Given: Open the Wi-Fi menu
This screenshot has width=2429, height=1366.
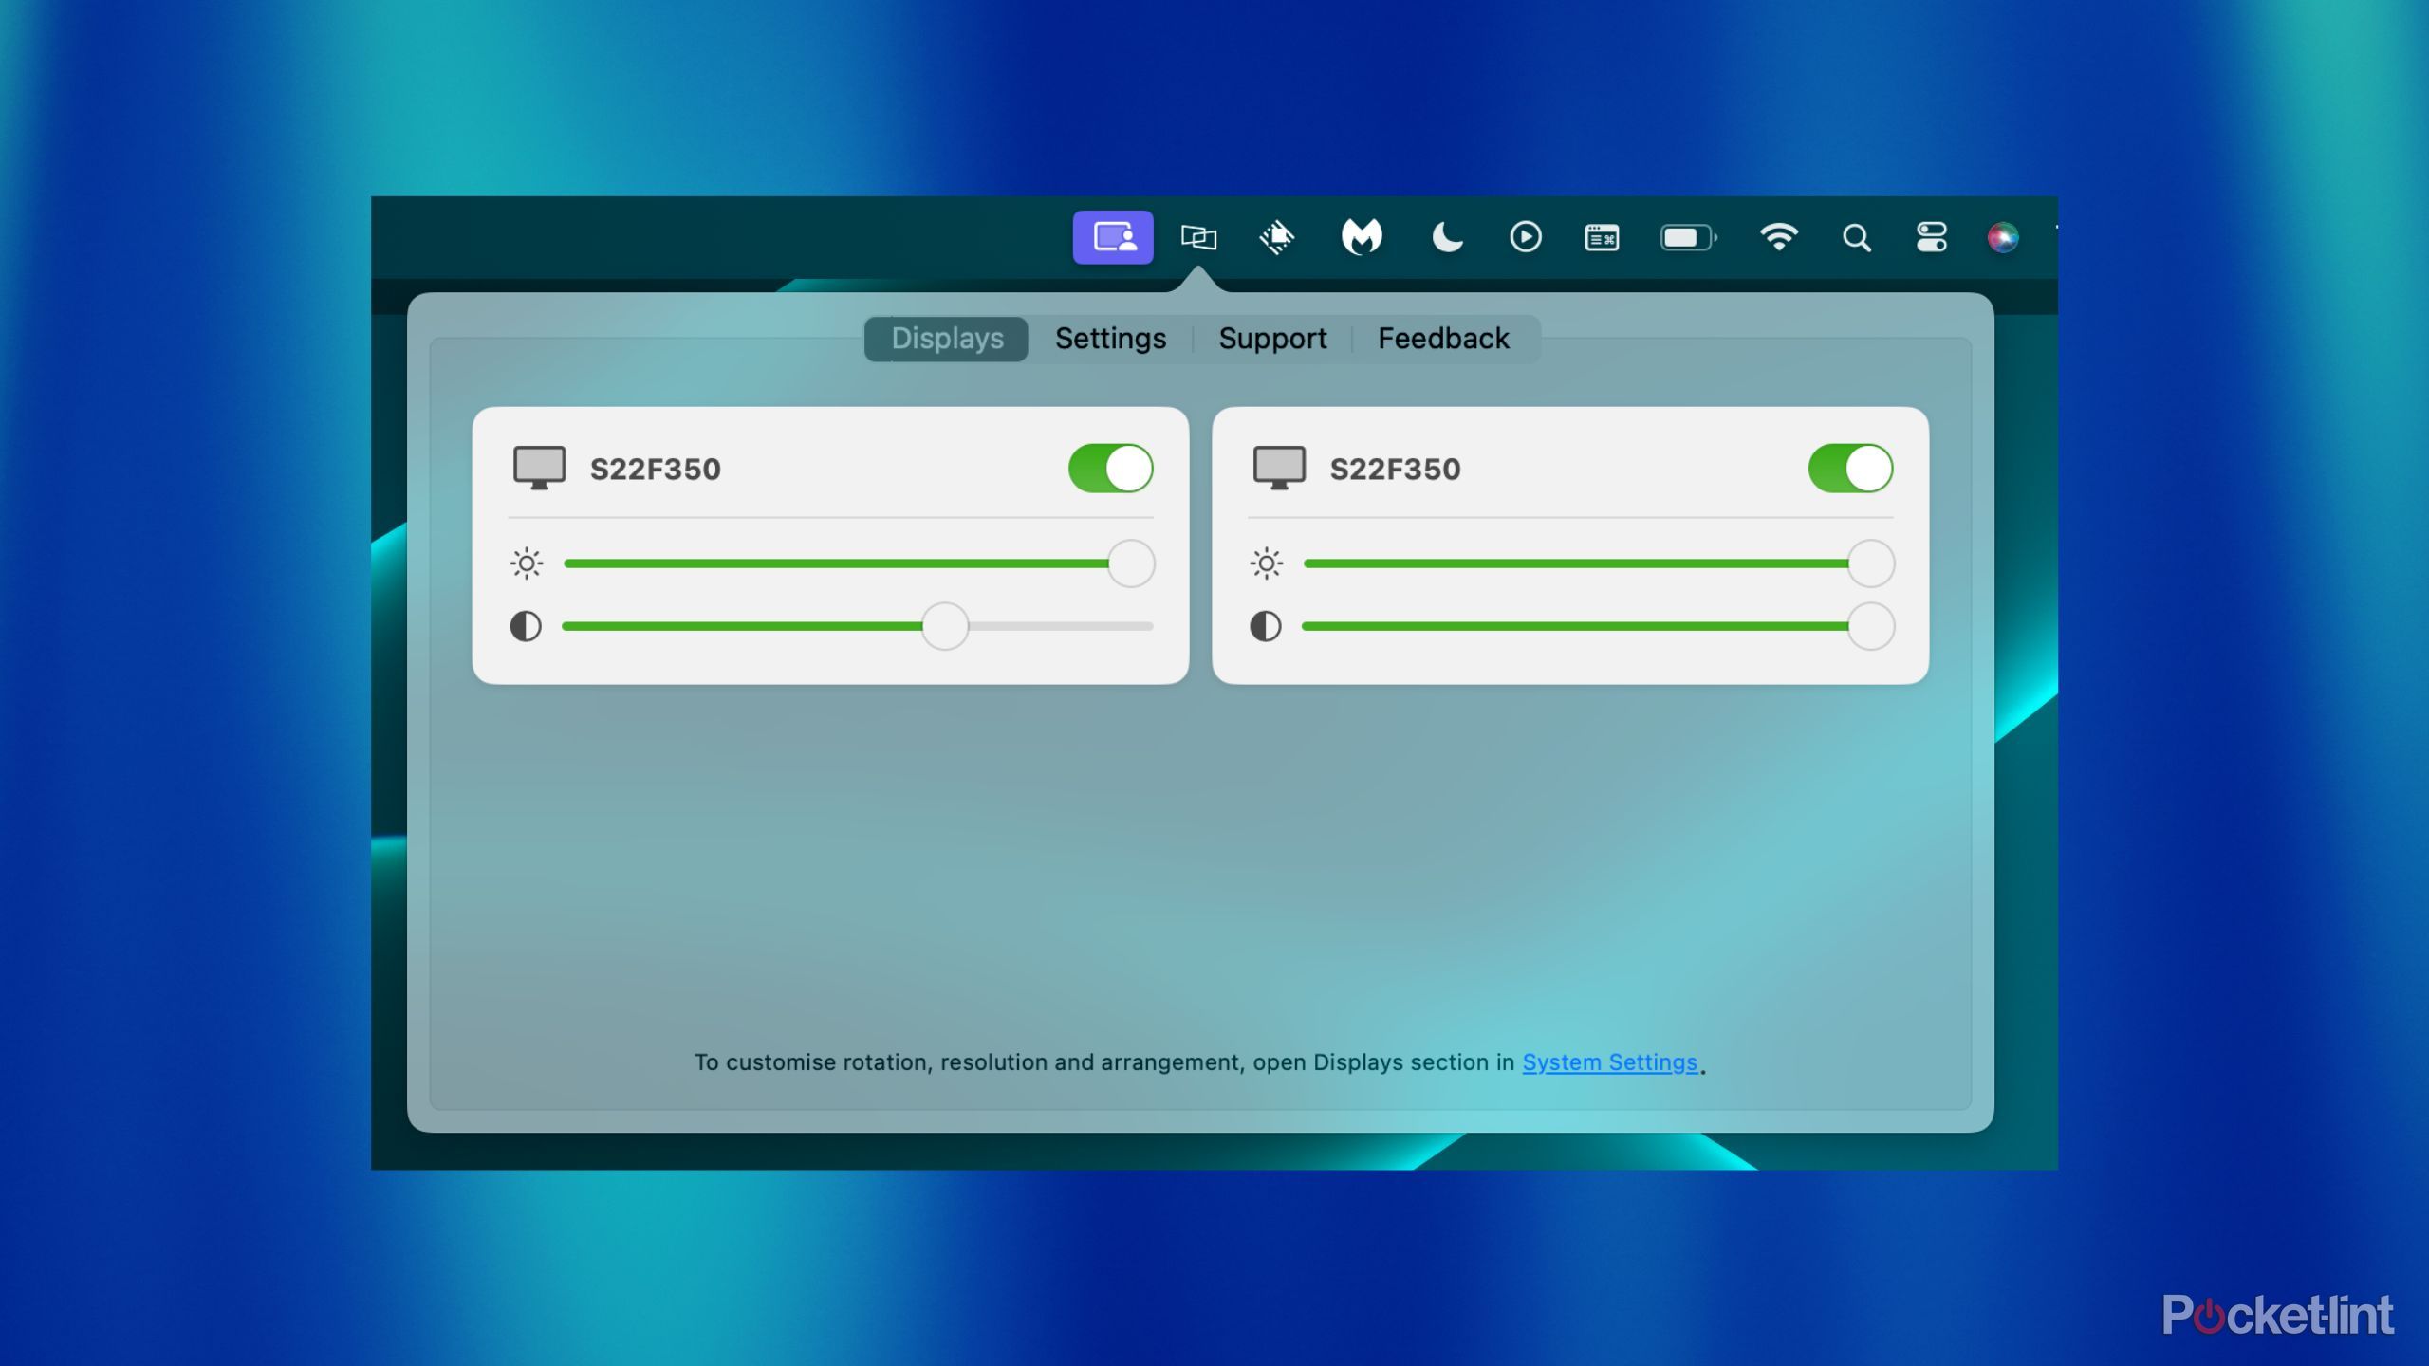Looking at the screenshot, I should pos(1778,237).
